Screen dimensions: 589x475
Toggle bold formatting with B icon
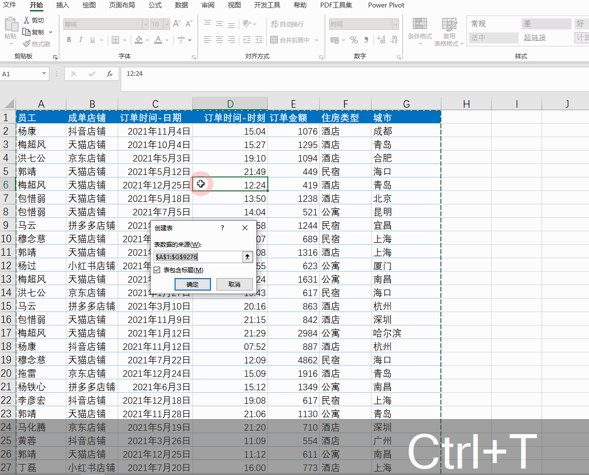click(x=69, y=40)
